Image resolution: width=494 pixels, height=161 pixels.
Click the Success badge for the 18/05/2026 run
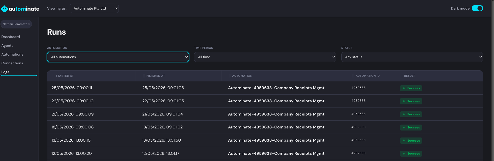(411, 127)
